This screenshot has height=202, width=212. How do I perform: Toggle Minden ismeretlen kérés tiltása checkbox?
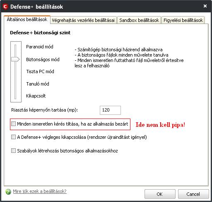(13, 124)
